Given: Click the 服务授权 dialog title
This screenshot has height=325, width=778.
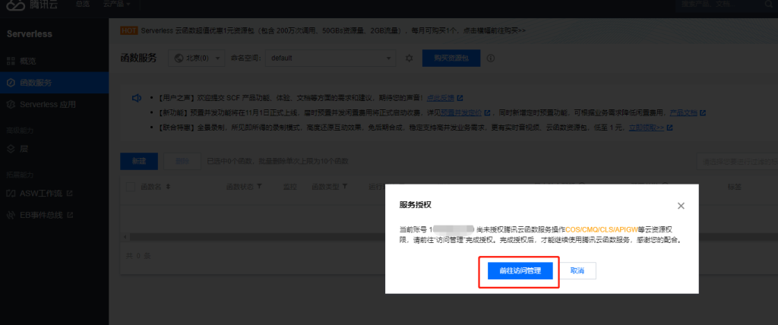Looking at the screenshot, I should [x=416, y=205].
